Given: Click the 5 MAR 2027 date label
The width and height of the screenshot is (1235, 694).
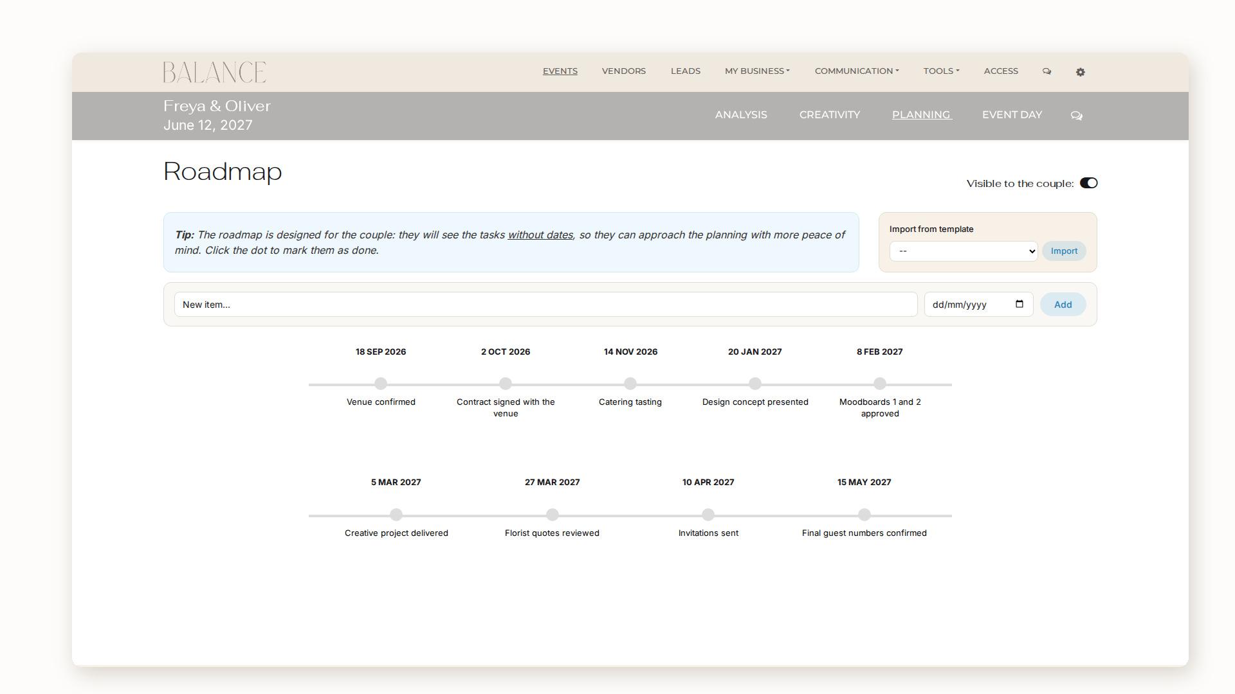Looking at the screenshot, I should pos(396,482).
